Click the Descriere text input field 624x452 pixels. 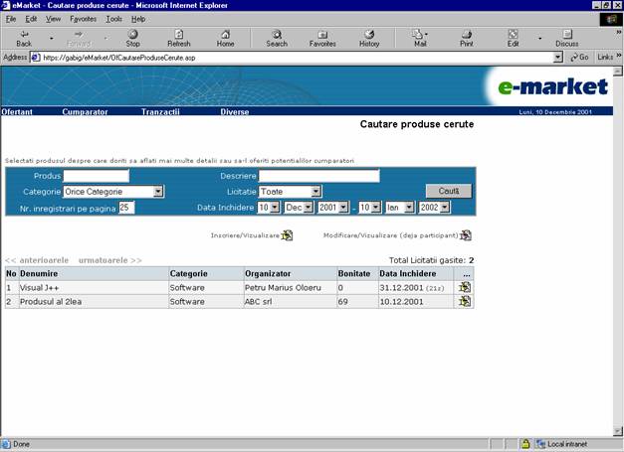pos(318,176)
